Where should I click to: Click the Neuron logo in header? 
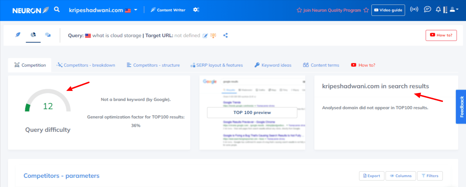[x=31, y=10]
